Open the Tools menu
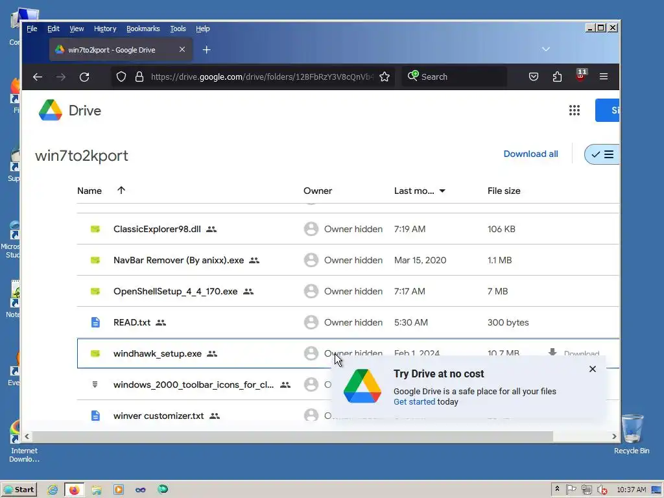 (x=178, y=29)
